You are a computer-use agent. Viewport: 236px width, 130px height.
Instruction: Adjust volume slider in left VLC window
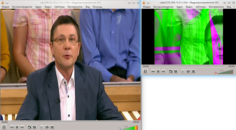point(130,128)
